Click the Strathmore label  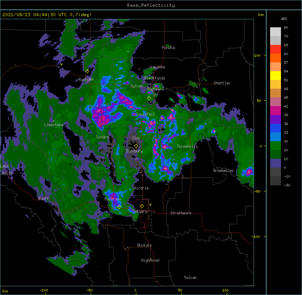tap(181, 213)
